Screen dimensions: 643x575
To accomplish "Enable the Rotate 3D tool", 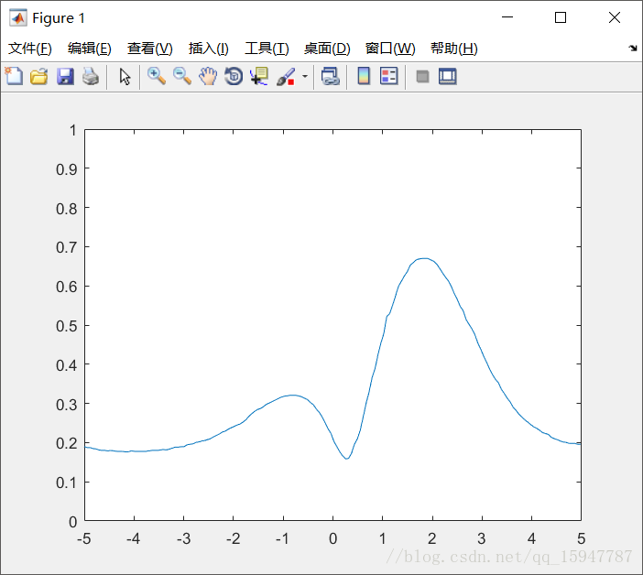I will tap(234, 77).
